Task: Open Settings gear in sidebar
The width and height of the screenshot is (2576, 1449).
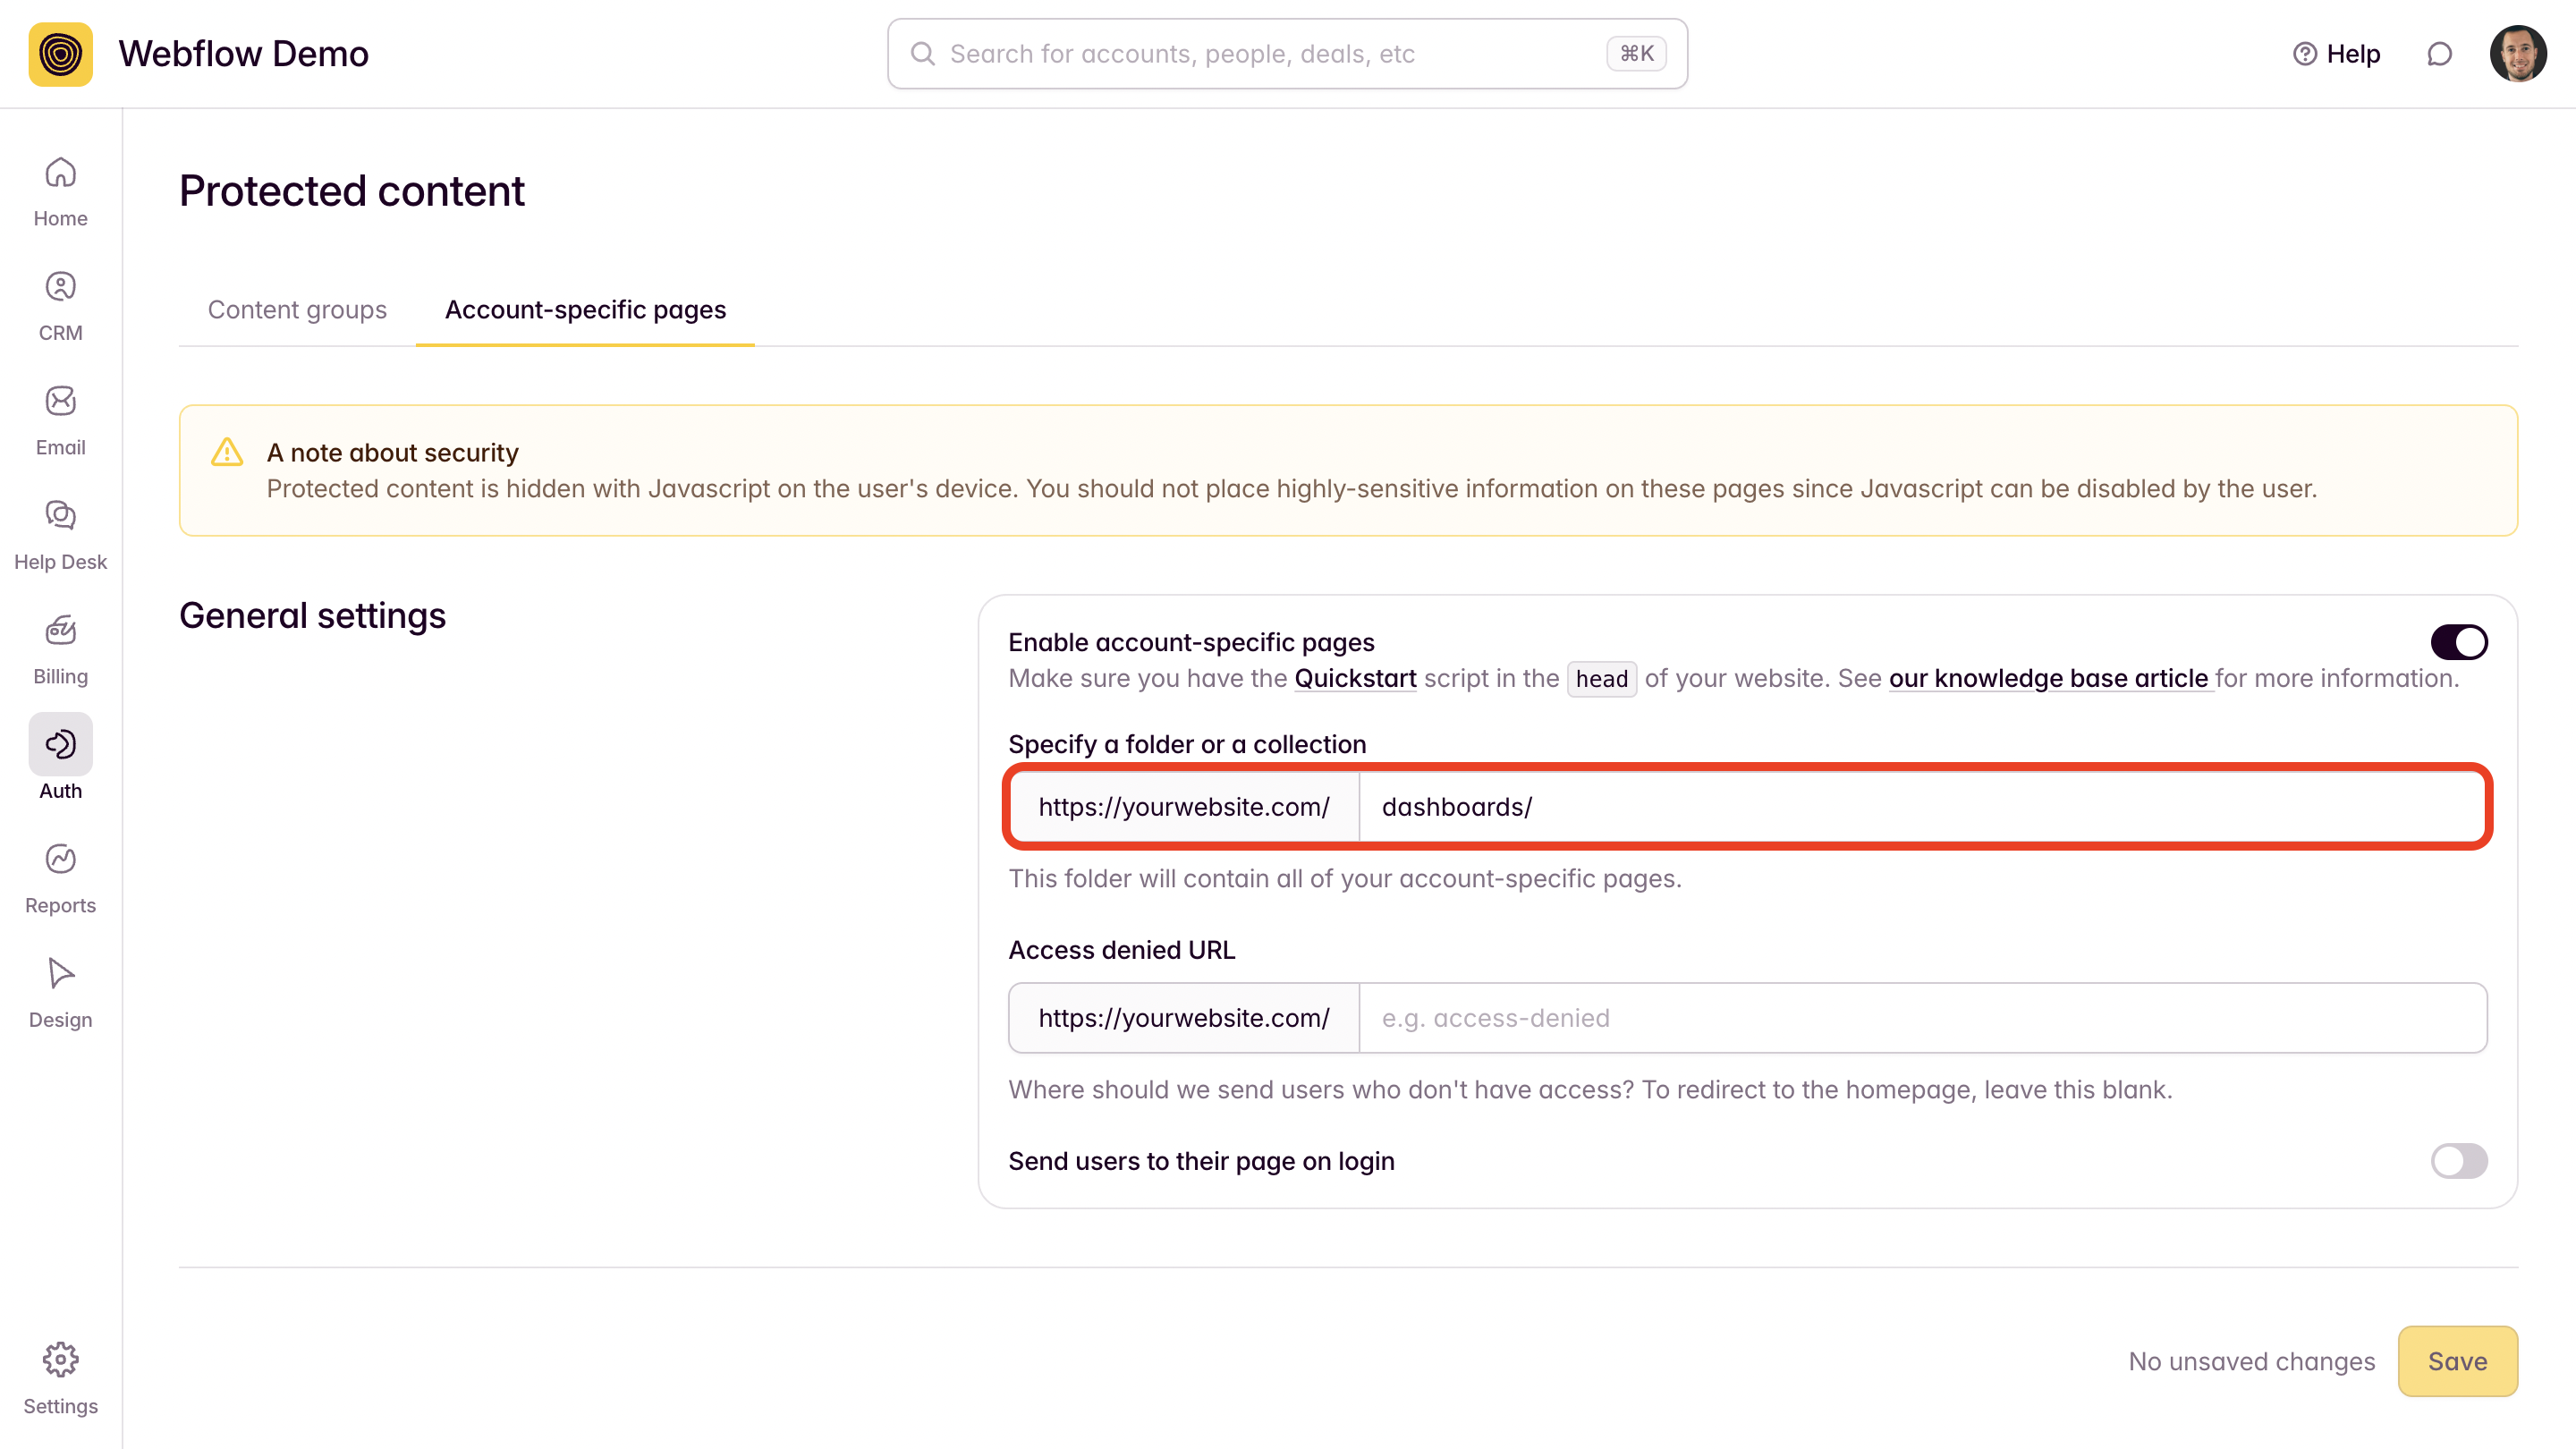Action: click(60, 1361)
